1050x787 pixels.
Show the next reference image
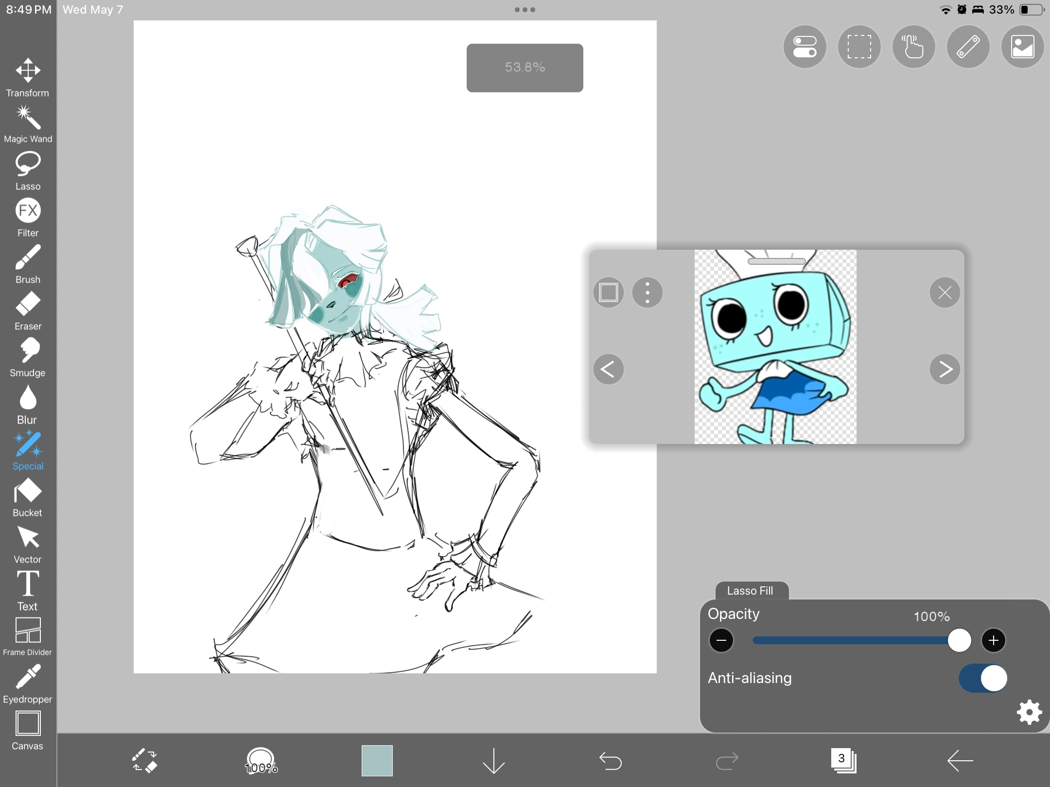[x=945, y=369]
